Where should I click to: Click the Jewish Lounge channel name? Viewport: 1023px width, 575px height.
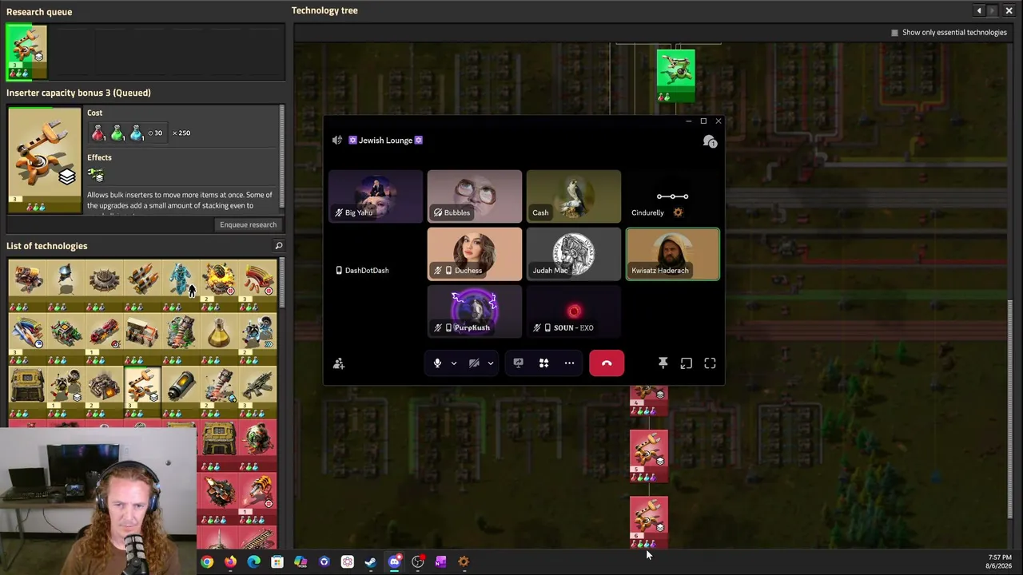point(385,141)
